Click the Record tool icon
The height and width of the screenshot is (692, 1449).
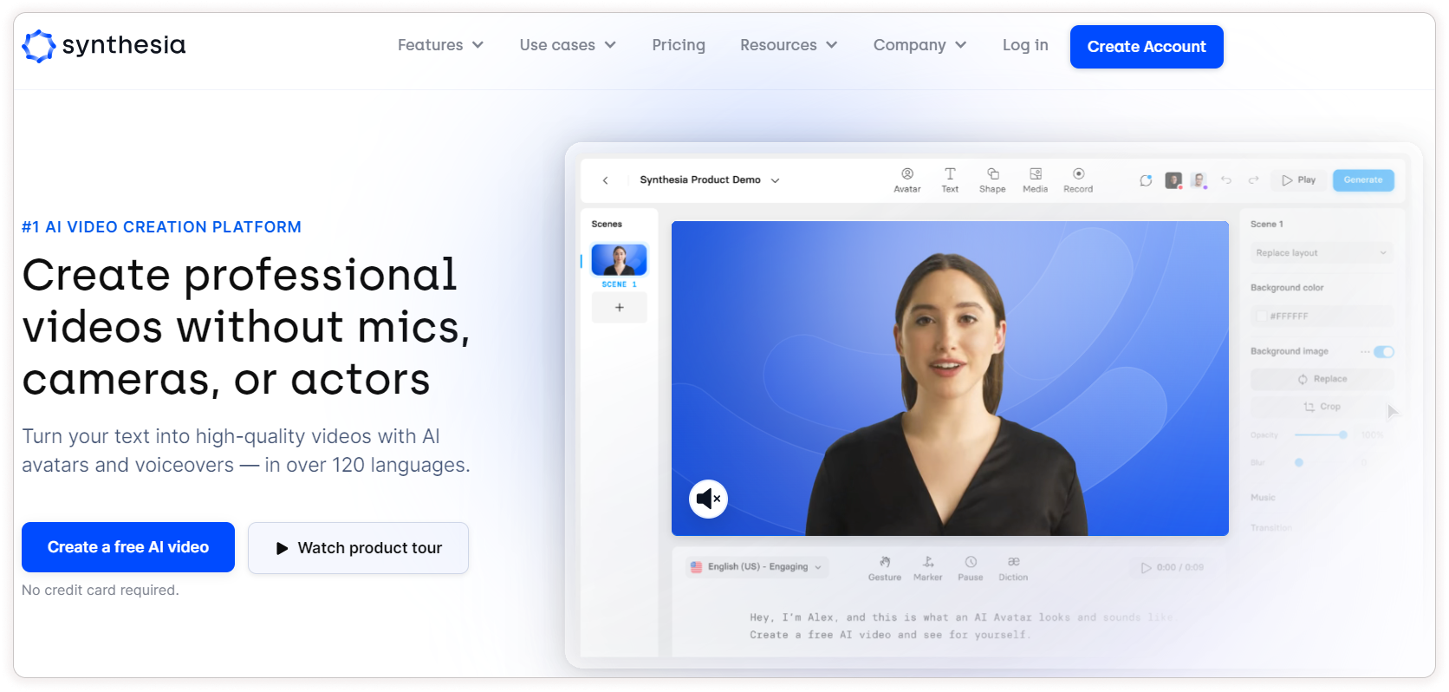(x=1078, y=174)
